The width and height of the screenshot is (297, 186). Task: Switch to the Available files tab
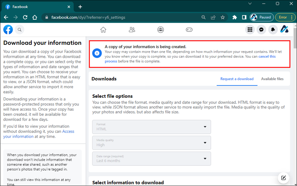(272, 79)
